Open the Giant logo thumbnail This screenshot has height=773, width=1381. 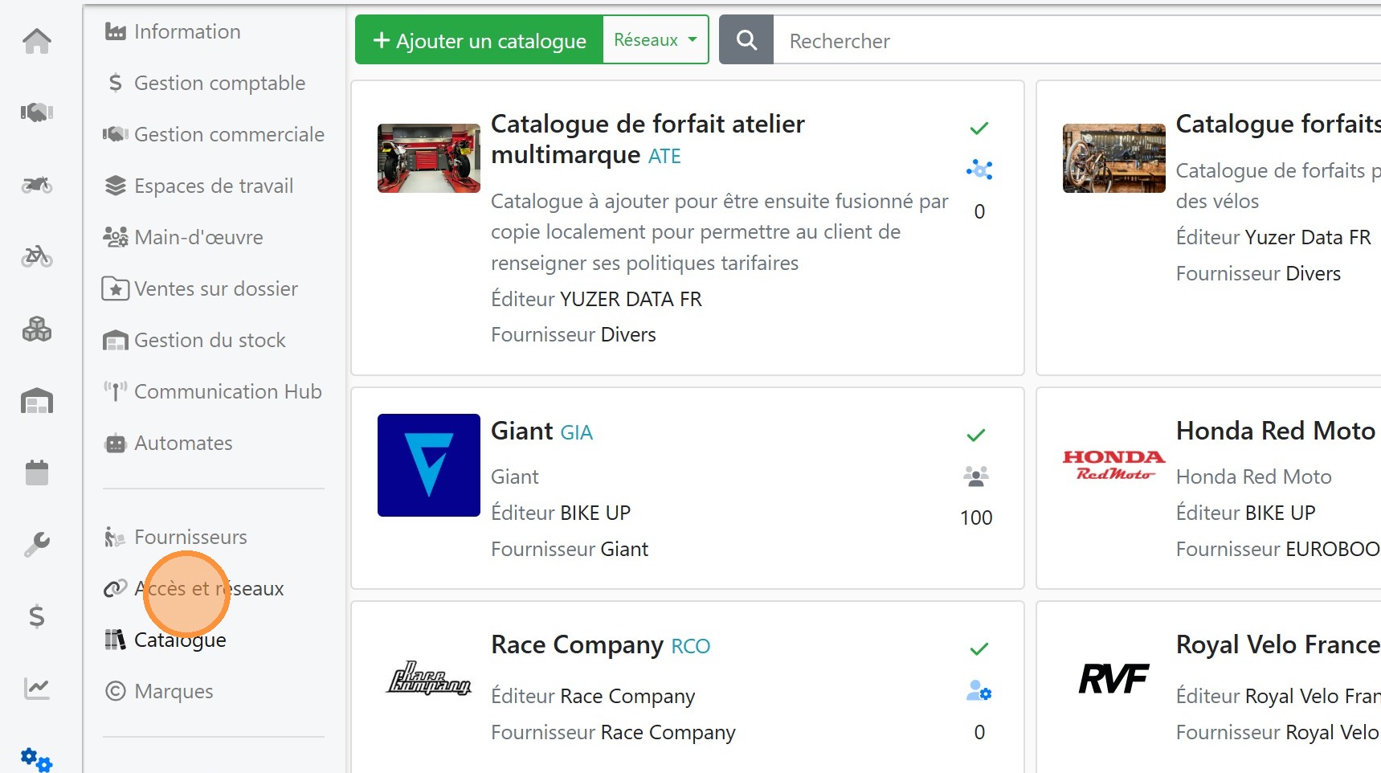pyautogui.click(x=429, y=465)
